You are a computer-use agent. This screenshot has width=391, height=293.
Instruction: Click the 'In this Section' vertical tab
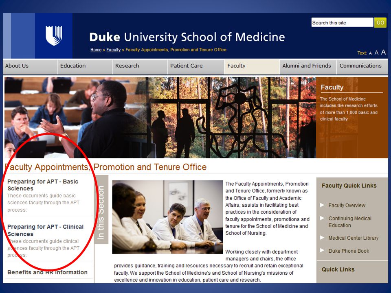[101, 210]
